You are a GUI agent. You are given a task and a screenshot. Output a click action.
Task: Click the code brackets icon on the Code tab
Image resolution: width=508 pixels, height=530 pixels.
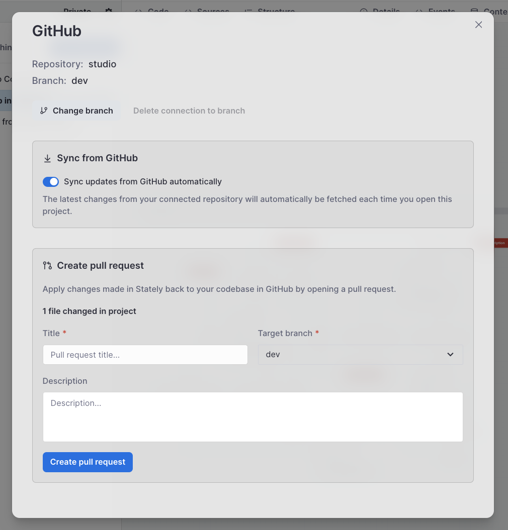(x=138, y=11)
